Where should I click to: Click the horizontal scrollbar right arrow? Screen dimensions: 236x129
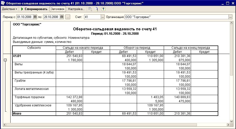click(228, 125)
